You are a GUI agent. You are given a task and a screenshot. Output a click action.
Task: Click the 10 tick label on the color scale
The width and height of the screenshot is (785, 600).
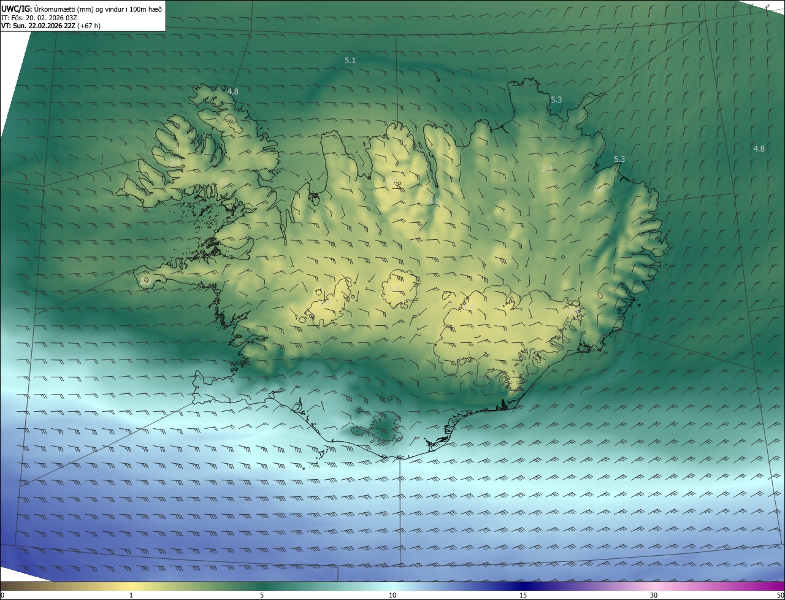(x=392, y=595)
